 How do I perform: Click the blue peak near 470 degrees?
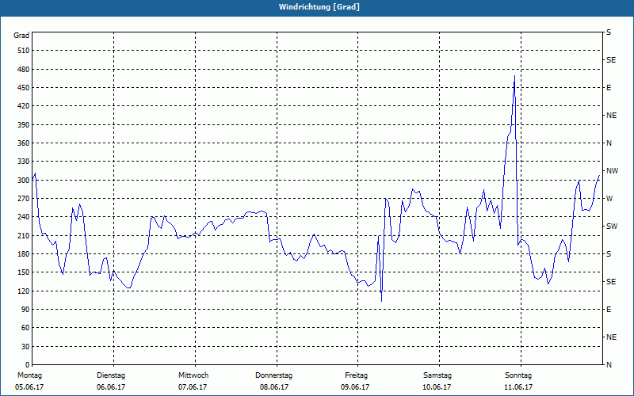point(514,76)
